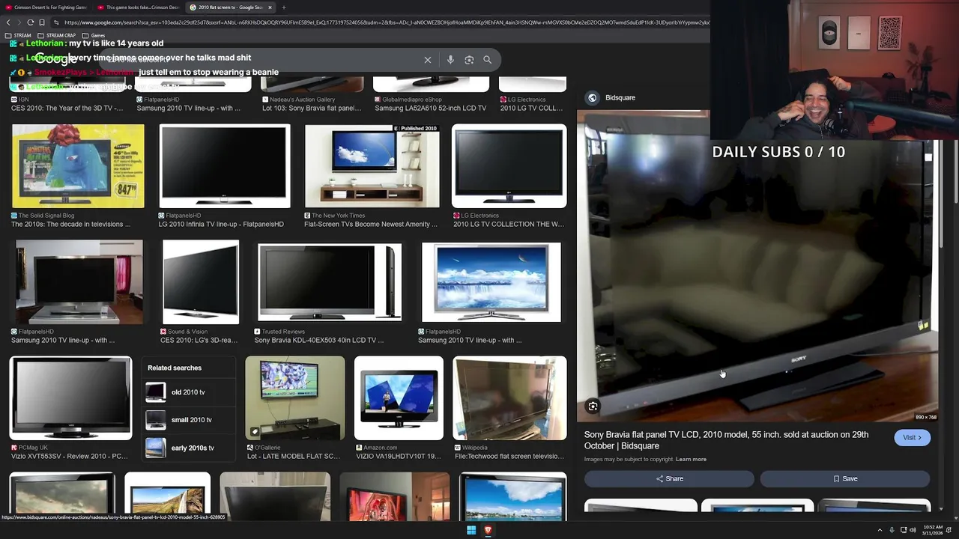The width and height of the screenshot is (959, 539).
Task: Open New York Times flat-screen TV thumbnail
Action: 372,166
